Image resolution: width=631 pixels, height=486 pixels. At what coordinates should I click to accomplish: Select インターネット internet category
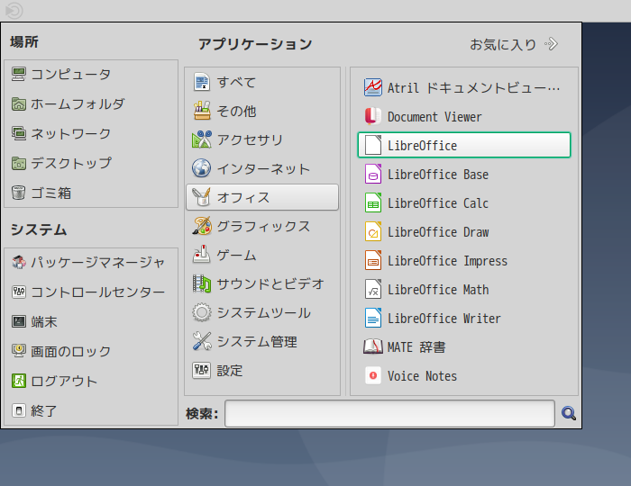pyautogui.click(x=262, y=168)
